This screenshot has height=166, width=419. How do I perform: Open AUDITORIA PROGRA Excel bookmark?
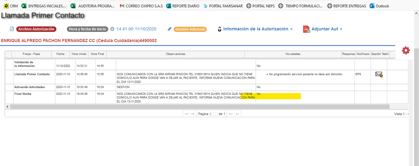point(92,6)
